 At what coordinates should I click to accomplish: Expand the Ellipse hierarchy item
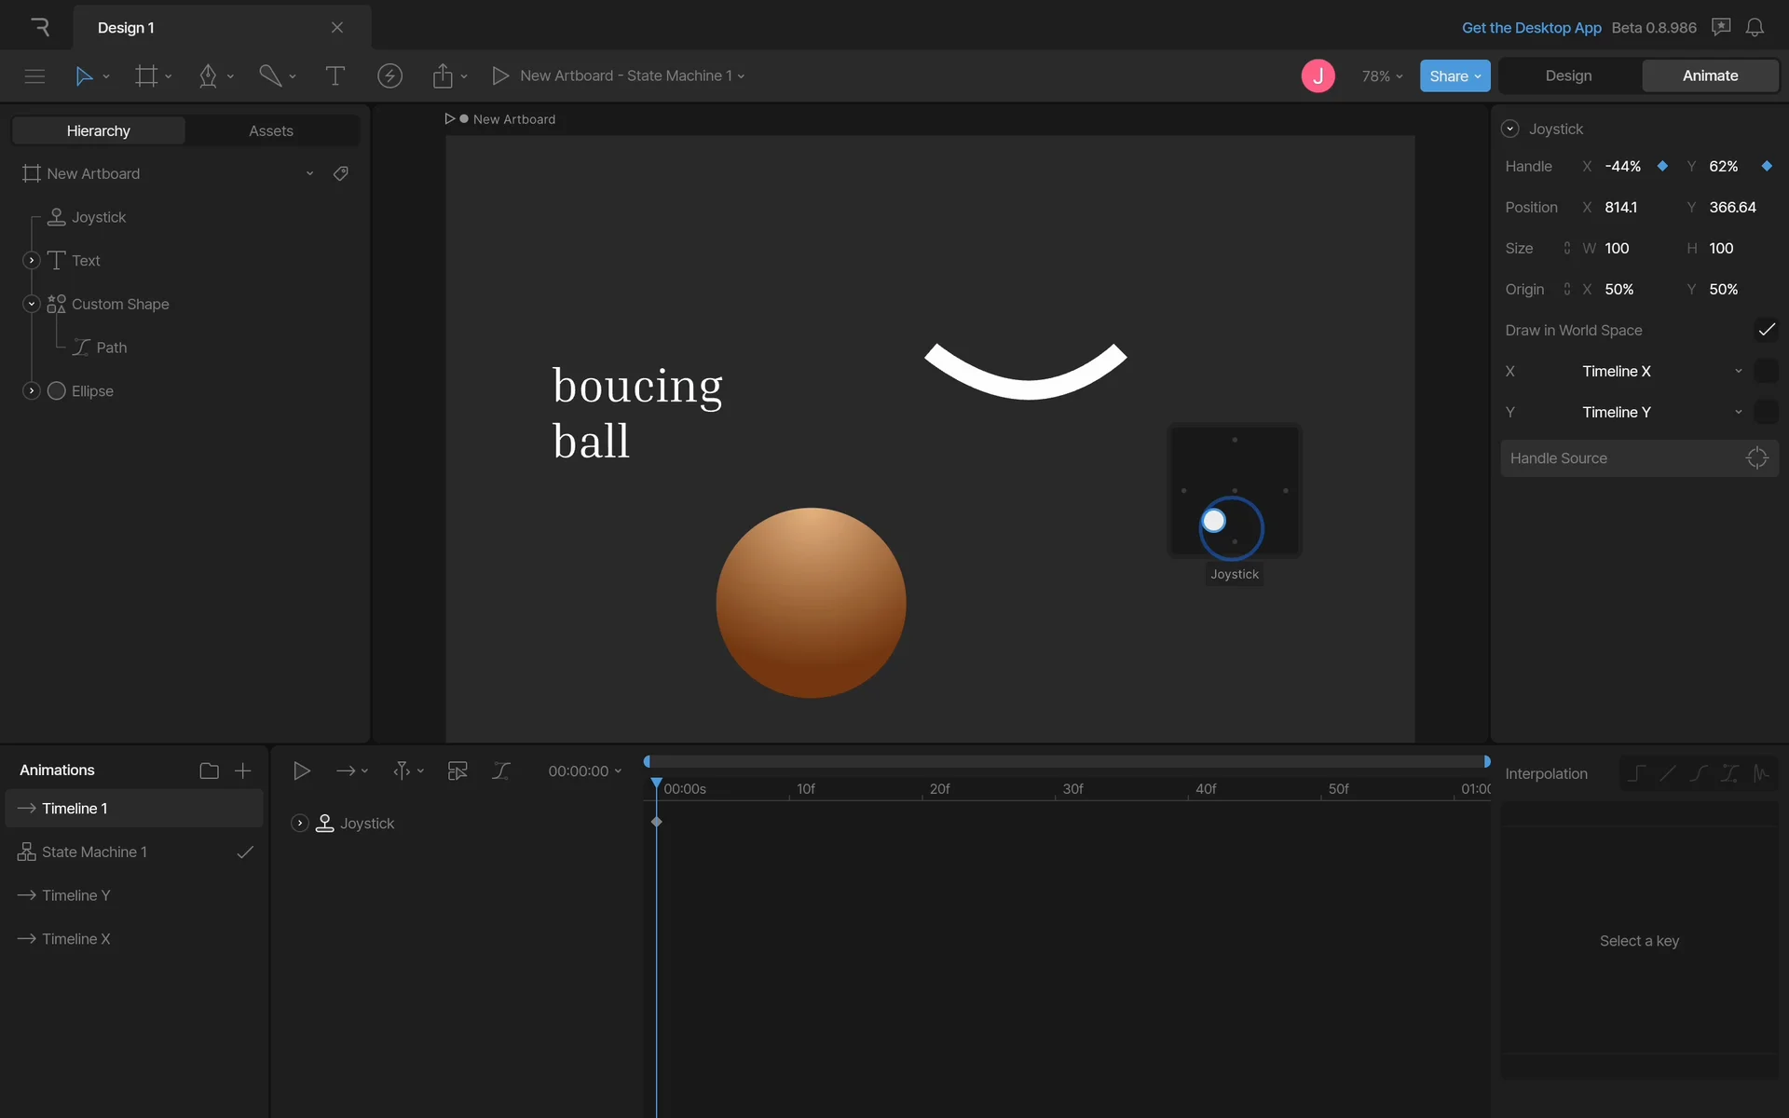coord(32,391)
